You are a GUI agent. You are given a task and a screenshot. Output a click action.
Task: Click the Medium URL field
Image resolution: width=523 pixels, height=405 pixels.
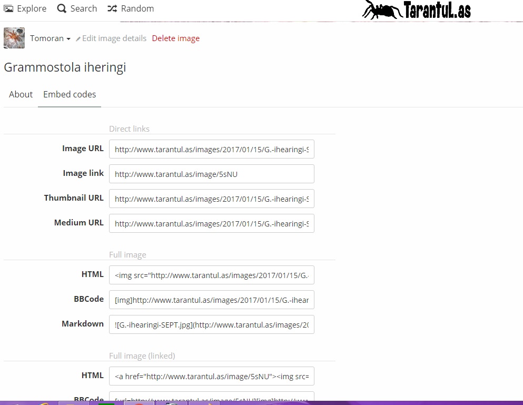[211, 223]
